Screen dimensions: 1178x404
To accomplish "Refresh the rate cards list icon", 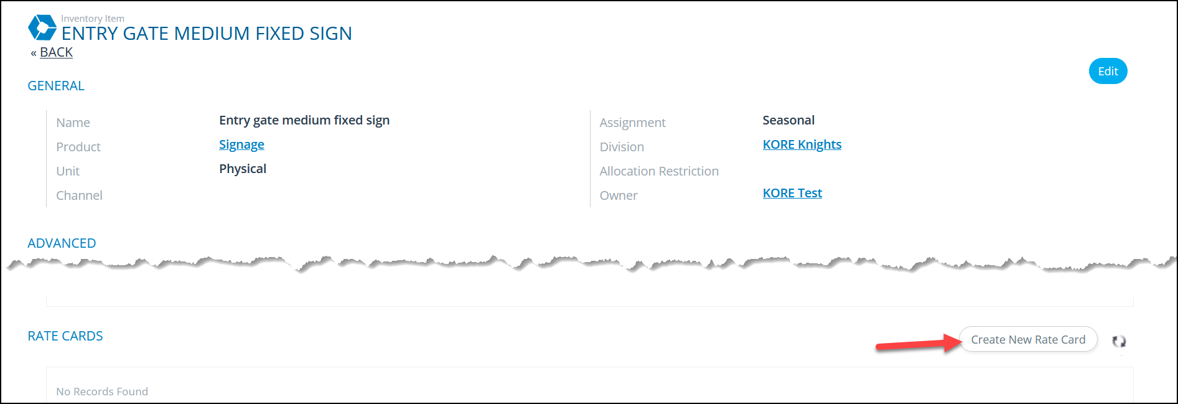I will [1119, 341].
